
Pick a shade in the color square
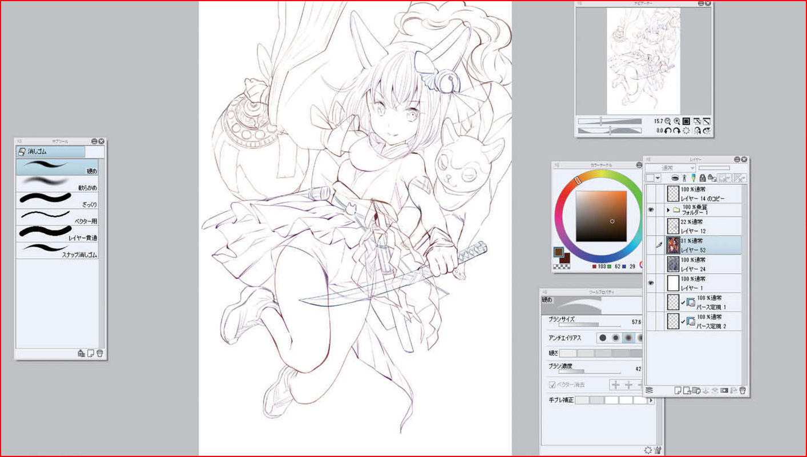[x=602, y=216]
